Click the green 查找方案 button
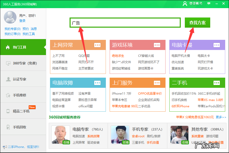 pyautogui.click(x=197, y=23)
